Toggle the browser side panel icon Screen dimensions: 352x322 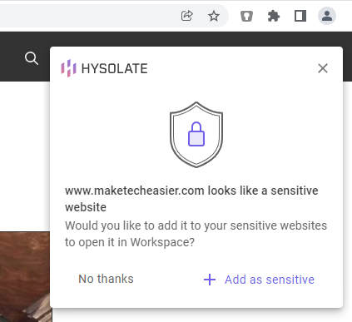[300, 16]
